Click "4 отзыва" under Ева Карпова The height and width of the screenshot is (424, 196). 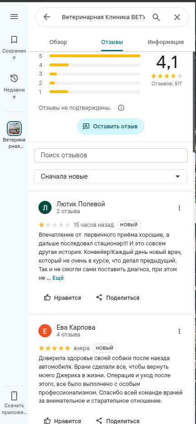[68, 335]
